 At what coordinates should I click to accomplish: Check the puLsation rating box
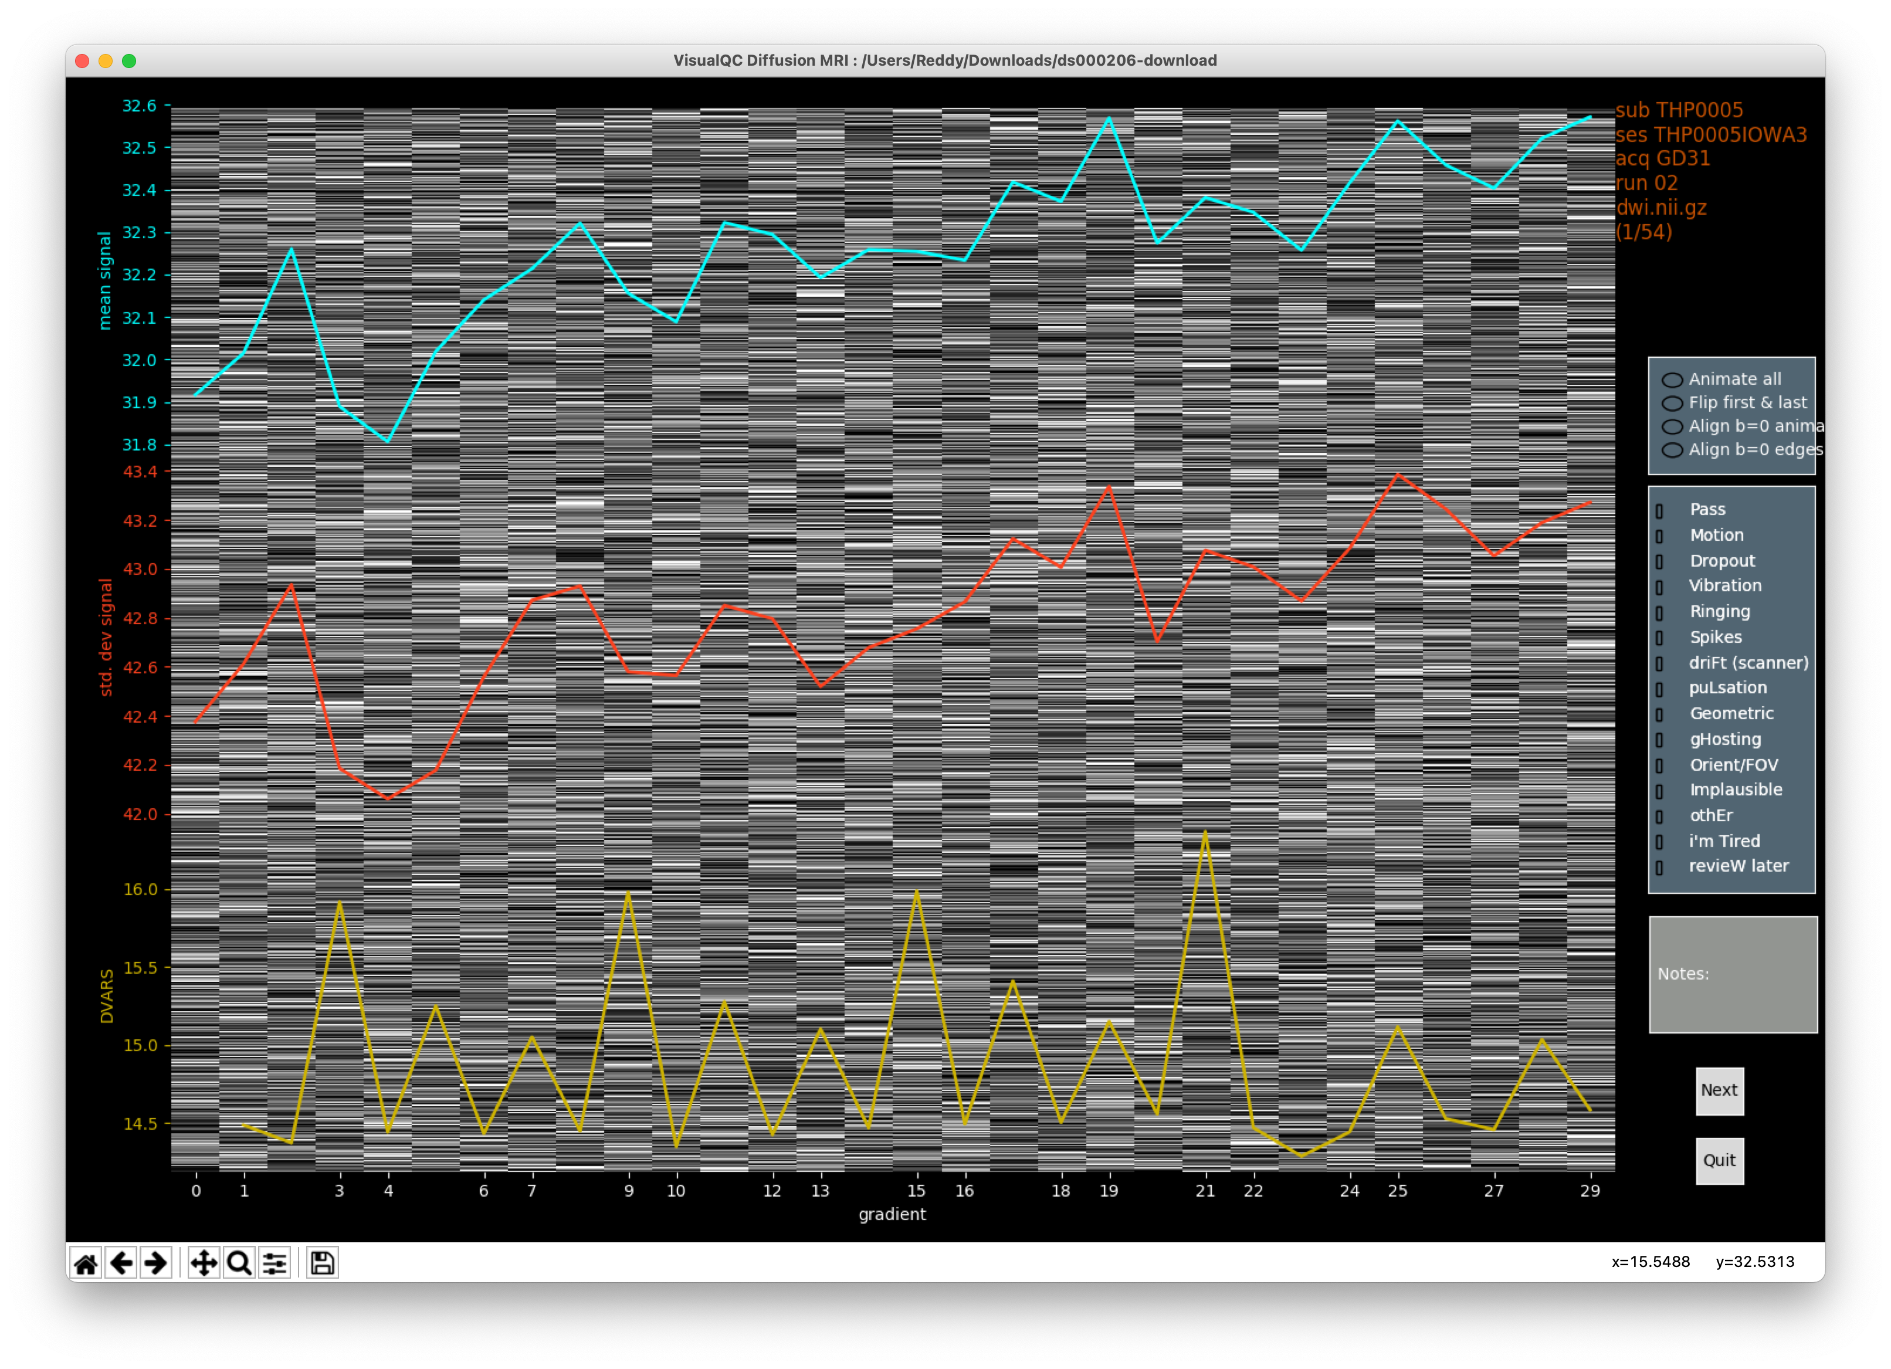(1659, 689)
